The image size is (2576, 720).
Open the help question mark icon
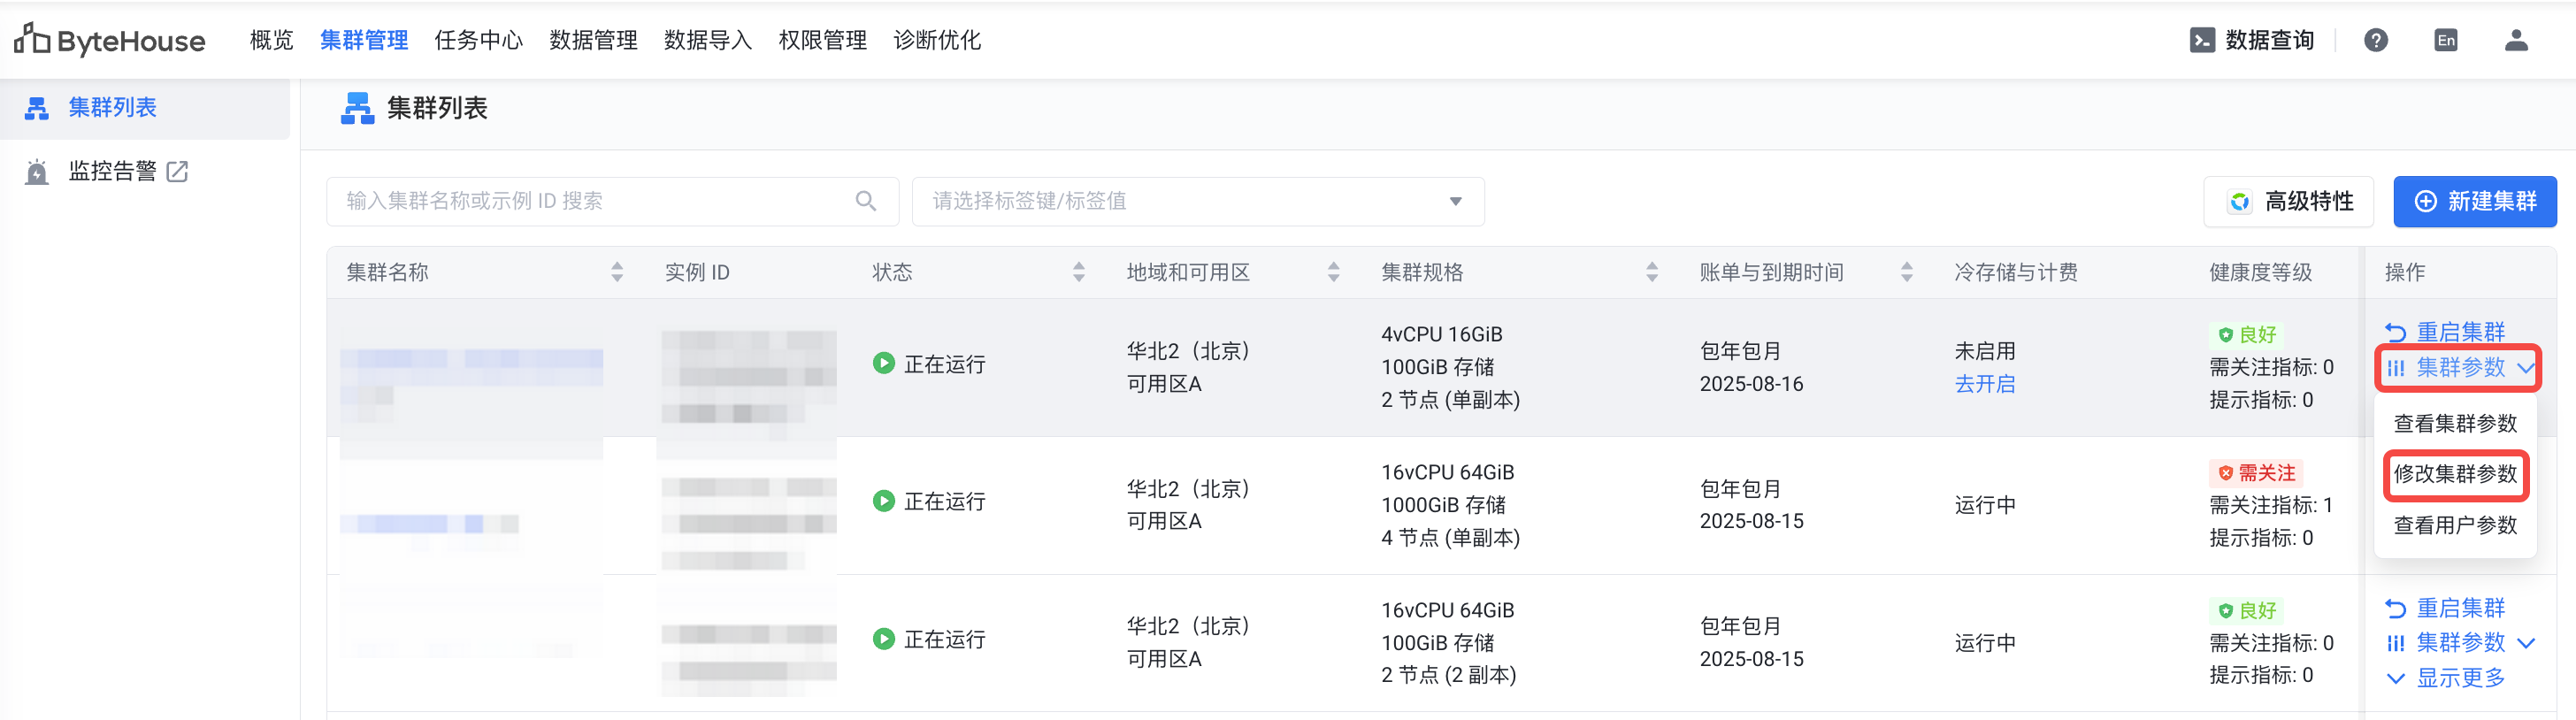coord(2375,40)
